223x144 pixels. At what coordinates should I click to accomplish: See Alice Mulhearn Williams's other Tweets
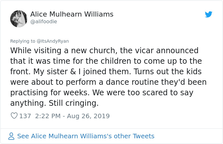(86, 136)
